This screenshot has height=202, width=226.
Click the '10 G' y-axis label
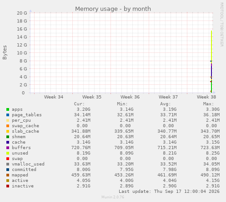(22, 53)
